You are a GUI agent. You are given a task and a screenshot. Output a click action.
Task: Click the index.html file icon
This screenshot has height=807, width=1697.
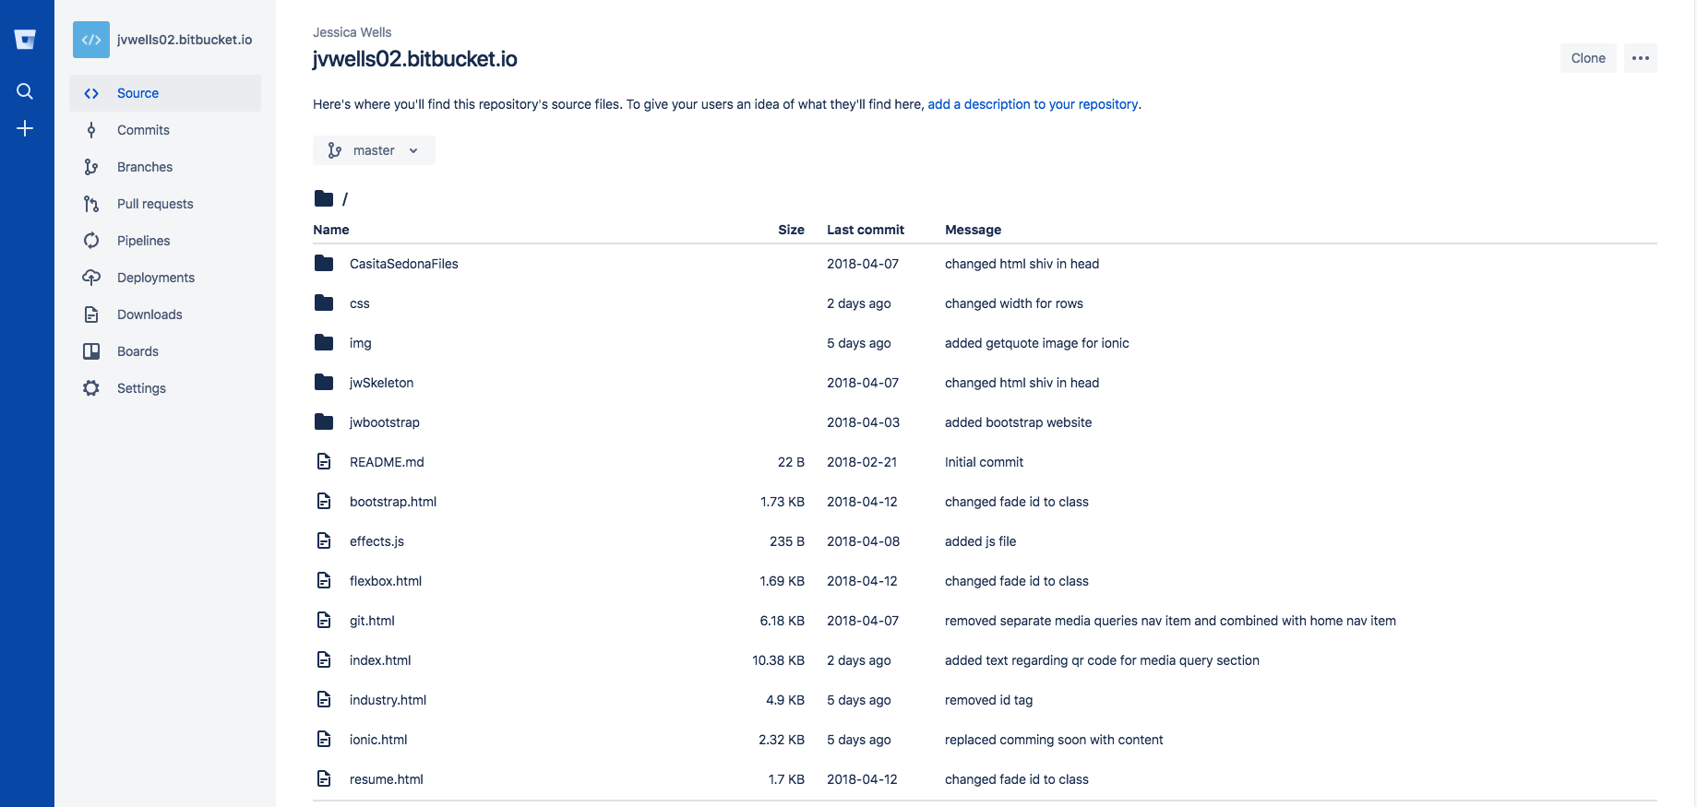[x=324, y=660]
